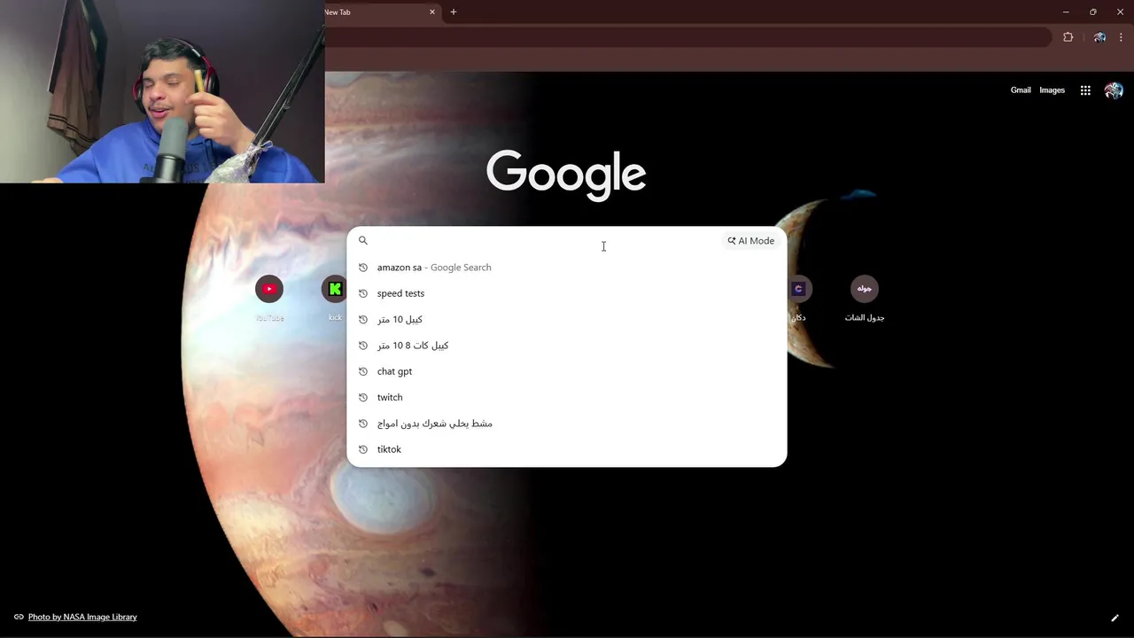Click the history icon beside tiktok
Screen dimensions: 1134x638
(363, 449)
